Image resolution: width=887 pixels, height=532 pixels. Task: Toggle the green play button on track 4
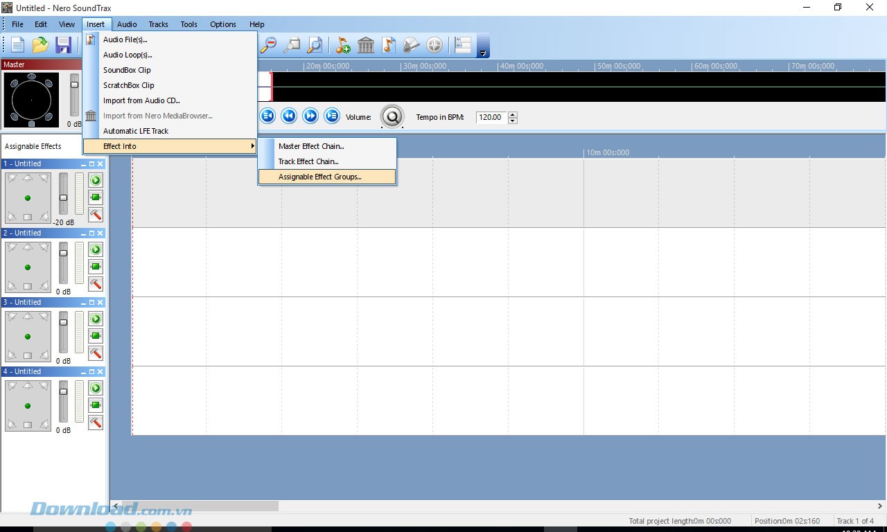(96, 388)
